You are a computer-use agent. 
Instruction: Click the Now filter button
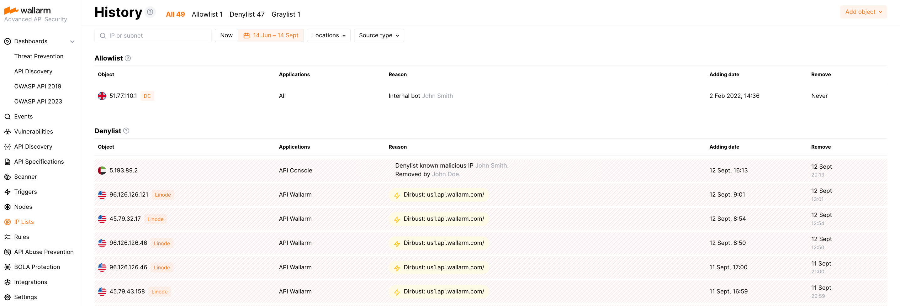click(226, 35)
